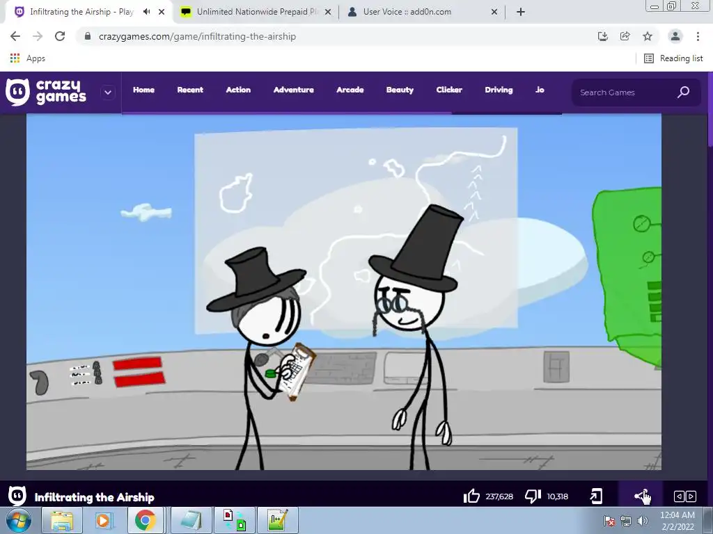Open the Home category
This screenshot has width=713, height=534.
143,90
